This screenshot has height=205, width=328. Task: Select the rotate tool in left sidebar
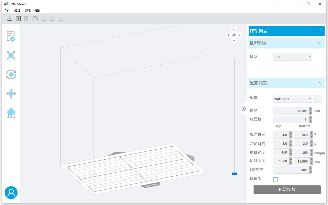11,74
